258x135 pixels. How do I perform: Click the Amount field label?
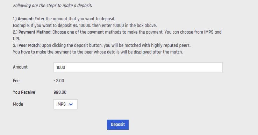pos(20,67)
